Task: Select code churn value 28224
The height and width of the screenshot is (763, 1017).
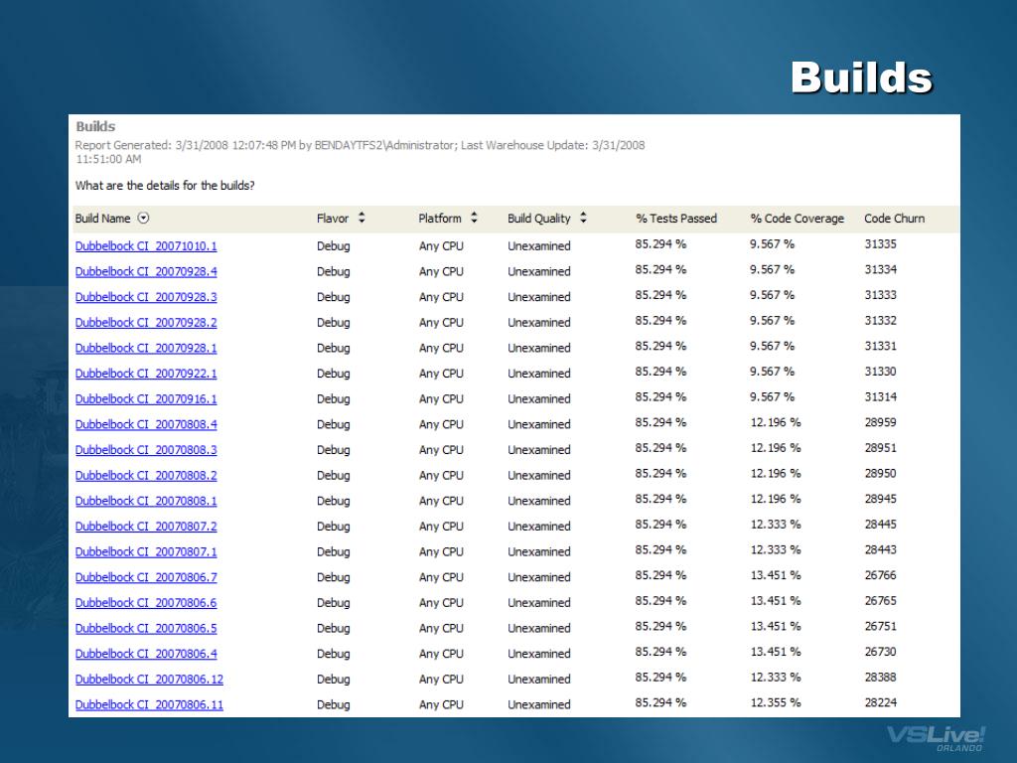Action: pyautogui.click(x=880, y=702)
